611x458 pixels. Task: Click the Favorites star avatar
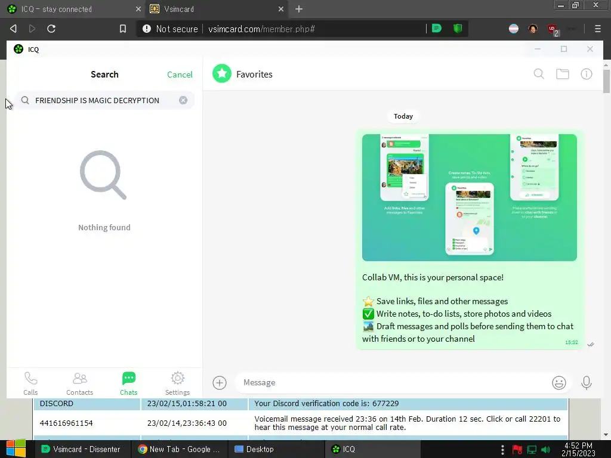tap(222, 73)
